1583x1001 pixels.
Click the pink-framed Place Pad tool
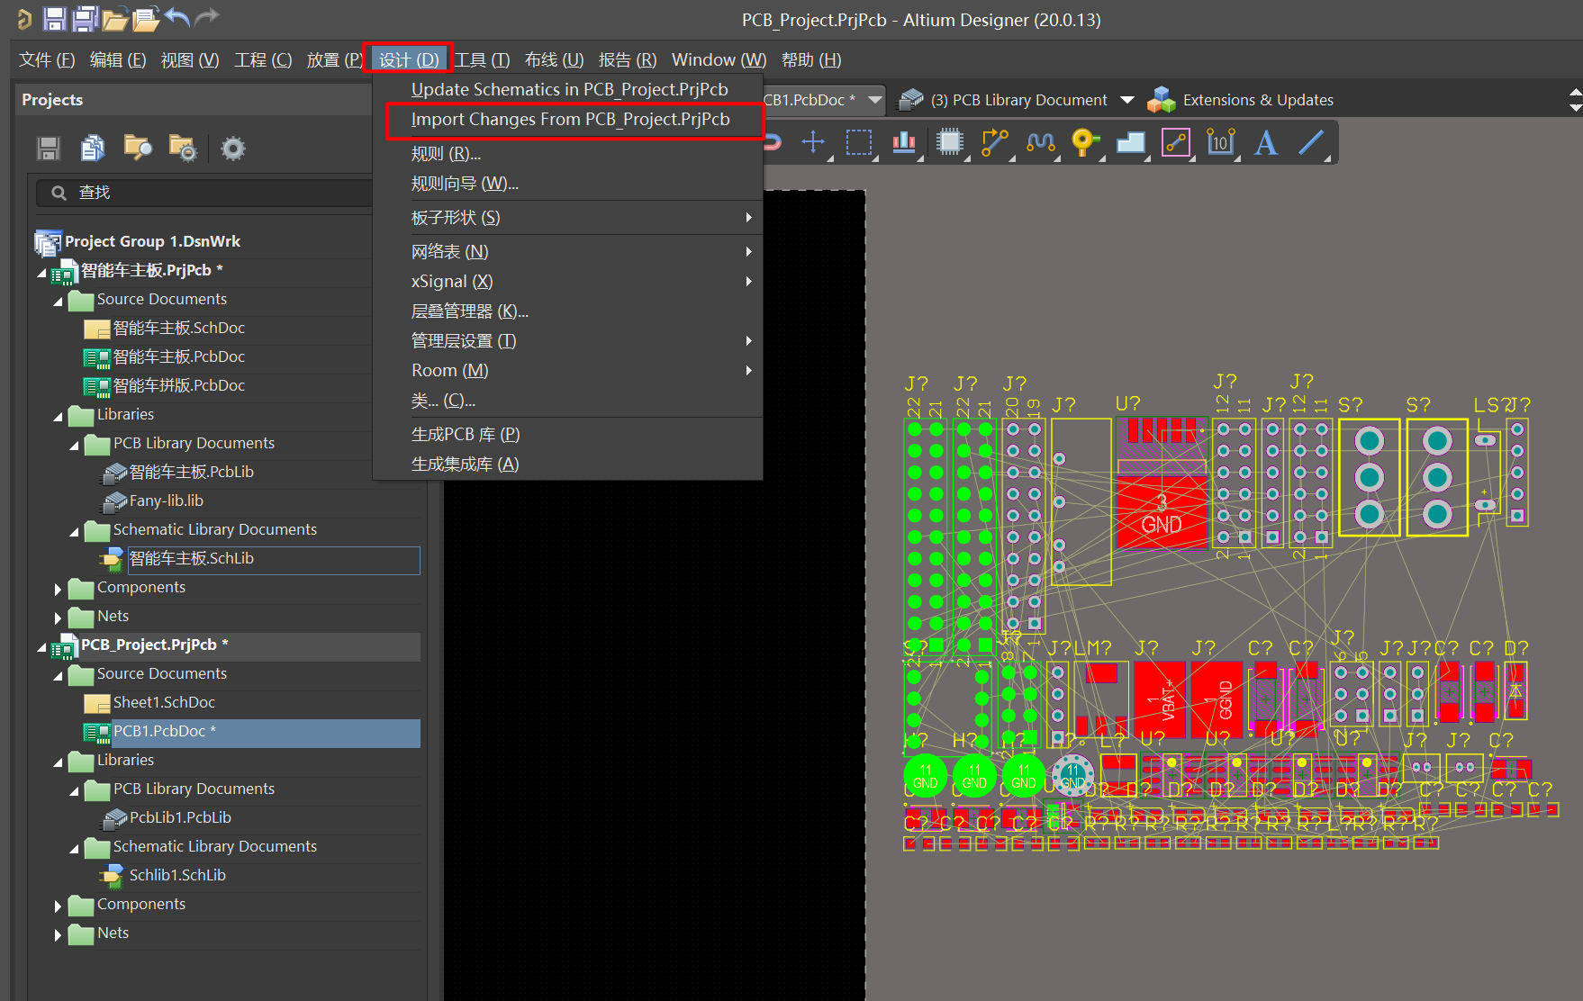click(1176, 142)
